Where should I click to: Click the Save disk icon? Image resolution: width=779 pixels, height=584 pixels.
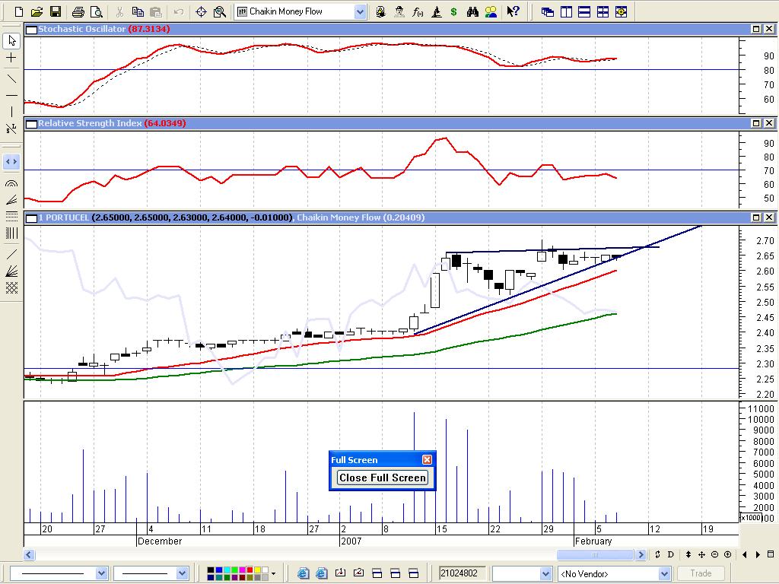55,11
